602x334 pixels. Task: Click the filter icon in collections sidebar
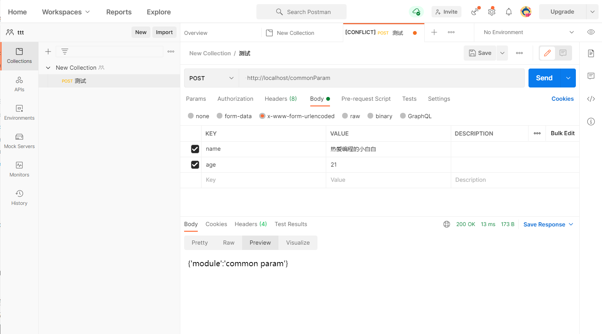pyautogui.click(x=65, y=52)
